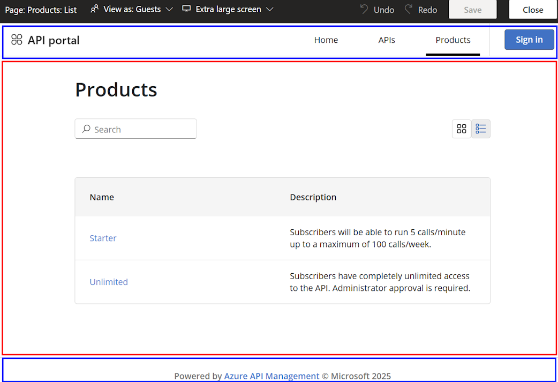The image size is (558, 382).
Task: Click the Undo icon
Action: coord(364,9)
